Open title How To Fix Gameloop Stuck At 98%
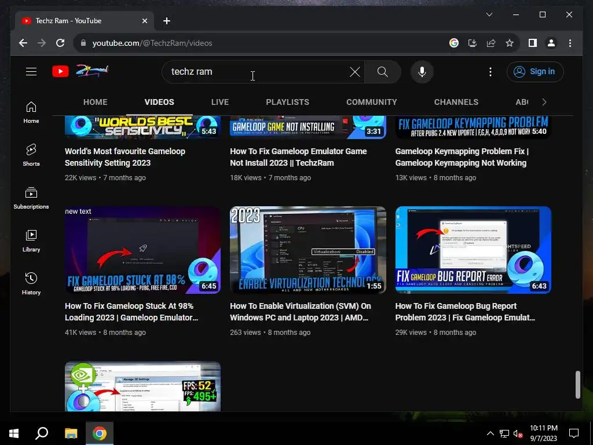The width and height of the screenshot is (593, 445). pyautogui.click(x=131, y=312)
